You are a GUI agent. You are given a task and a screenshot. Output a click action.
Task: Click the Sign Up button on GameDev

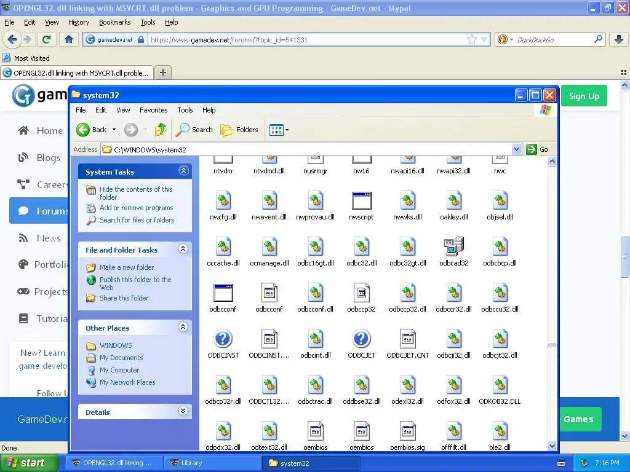coord(584,96)
